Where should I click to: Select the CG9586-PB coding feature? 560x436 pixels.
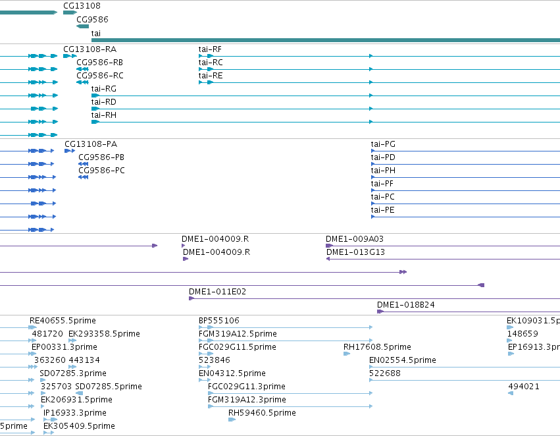pos(83,164)
